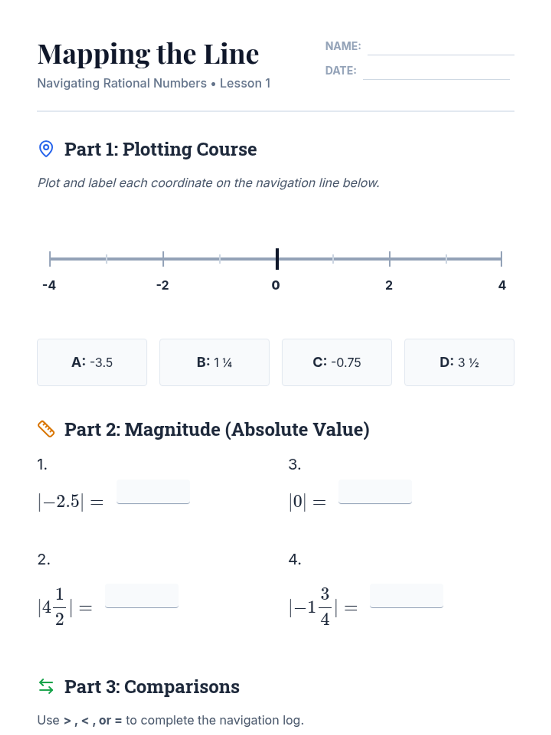Select coordinate card C: -0.75

click(x=337, y=362)
